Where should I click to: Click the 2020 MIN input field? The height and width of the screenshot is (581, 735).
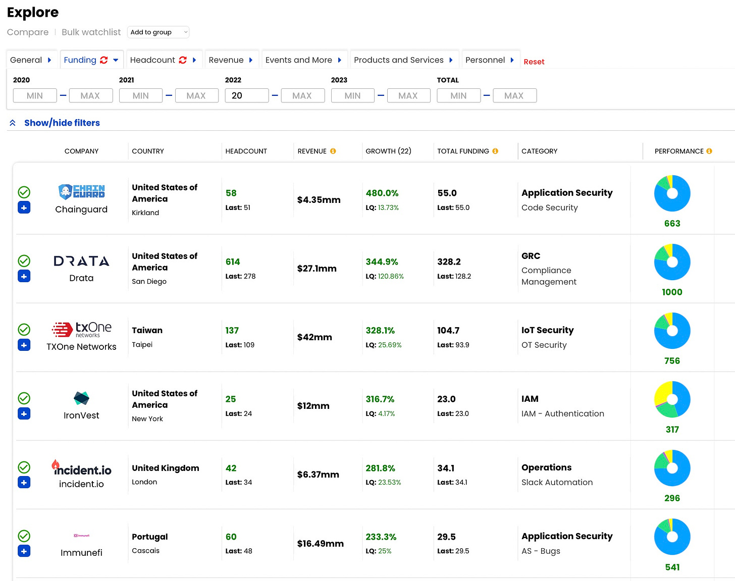35,95
